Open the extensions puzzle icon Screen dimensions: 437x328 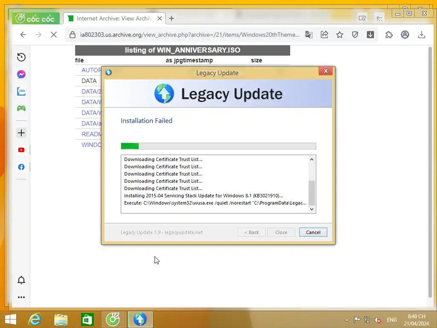click(x=389, y=35)
